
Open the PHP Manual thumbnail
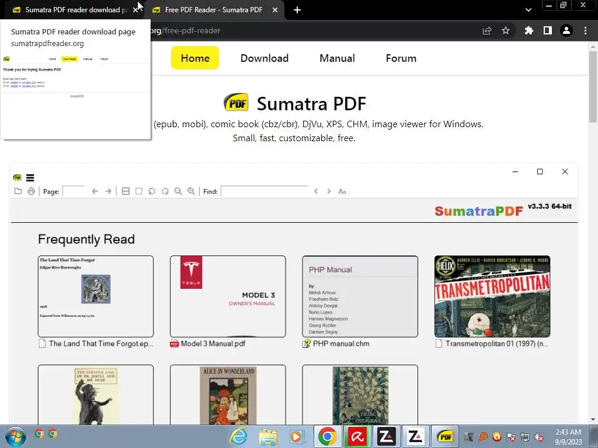(x=360, y=296)
